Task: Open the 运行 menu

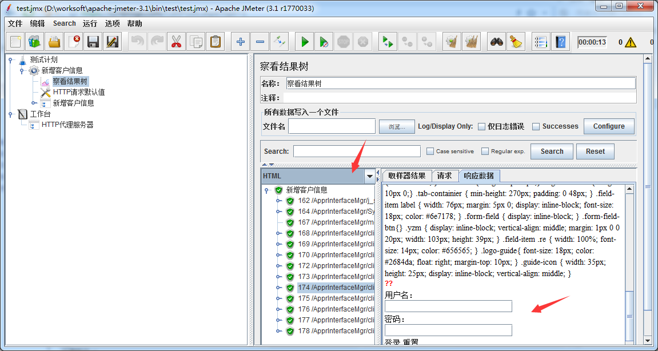Action: [x=90, y=23]
